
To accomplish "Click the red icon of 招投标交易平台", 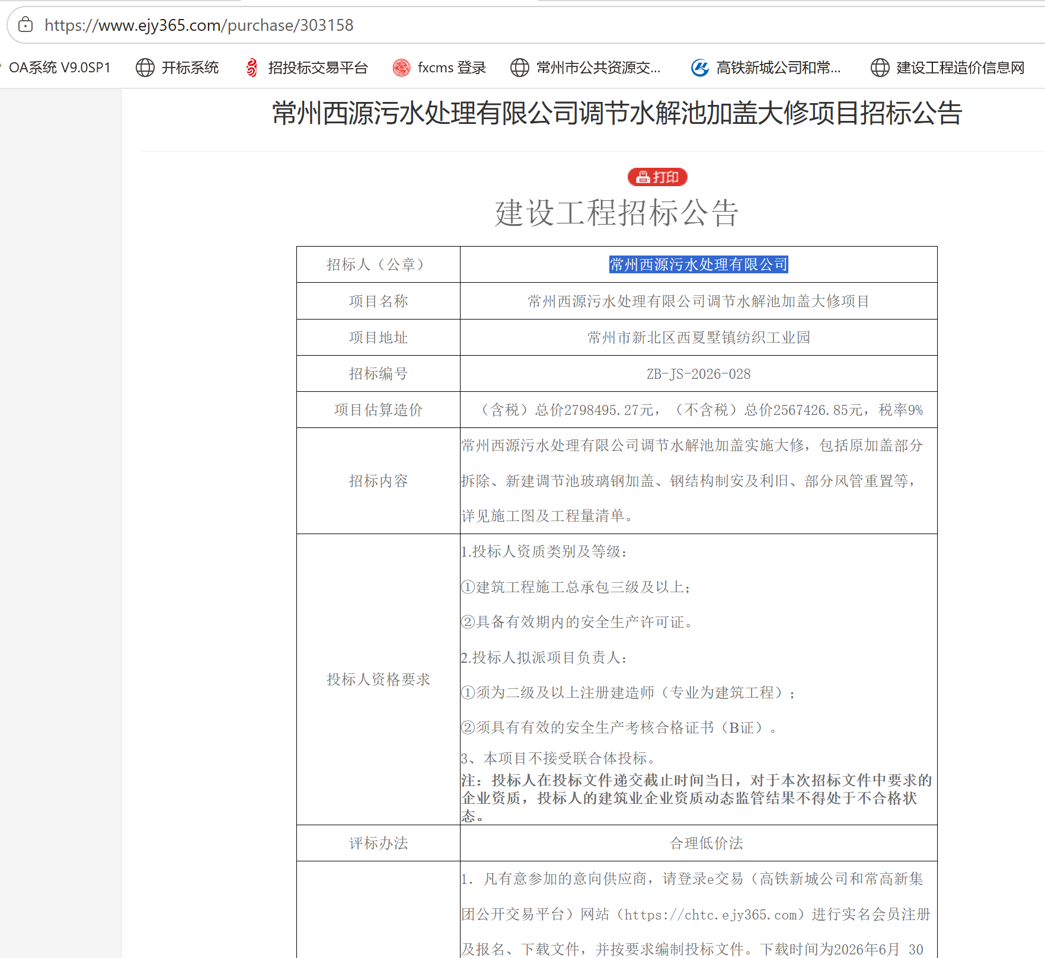I will (x=252, y=68).
